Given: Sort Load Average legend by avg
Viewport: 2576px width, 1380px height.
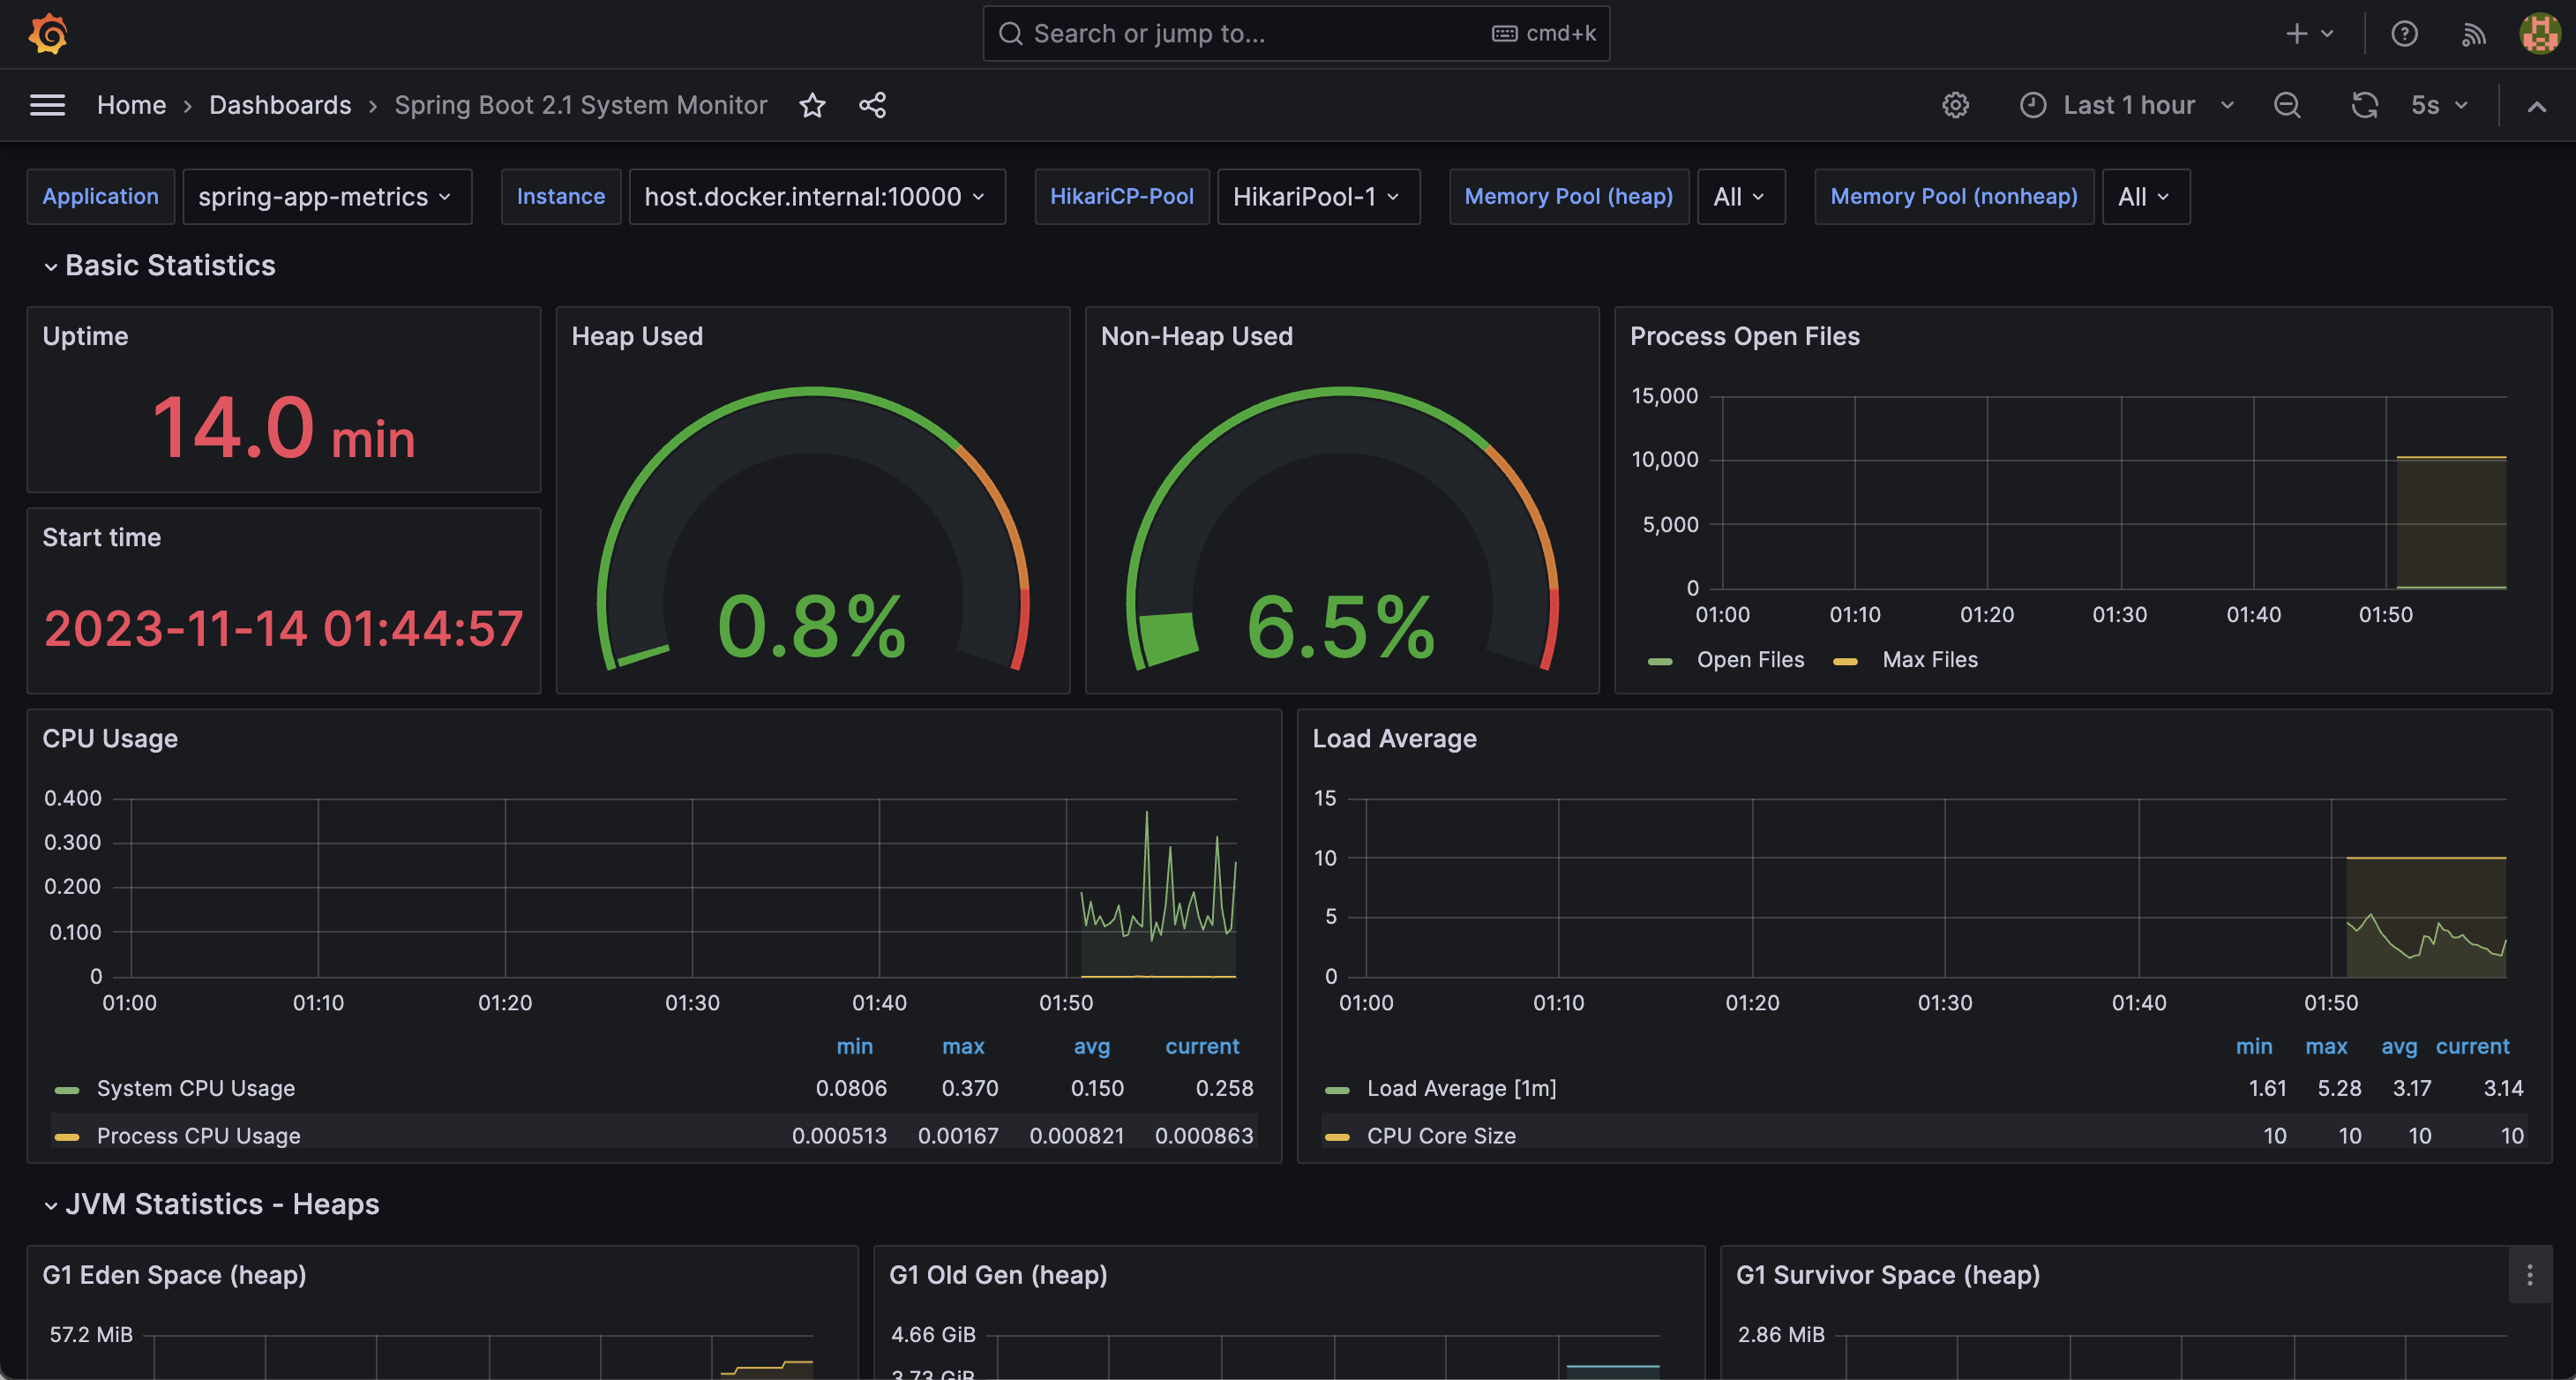Looking at the screenshot, I should click(2399, 1046).
